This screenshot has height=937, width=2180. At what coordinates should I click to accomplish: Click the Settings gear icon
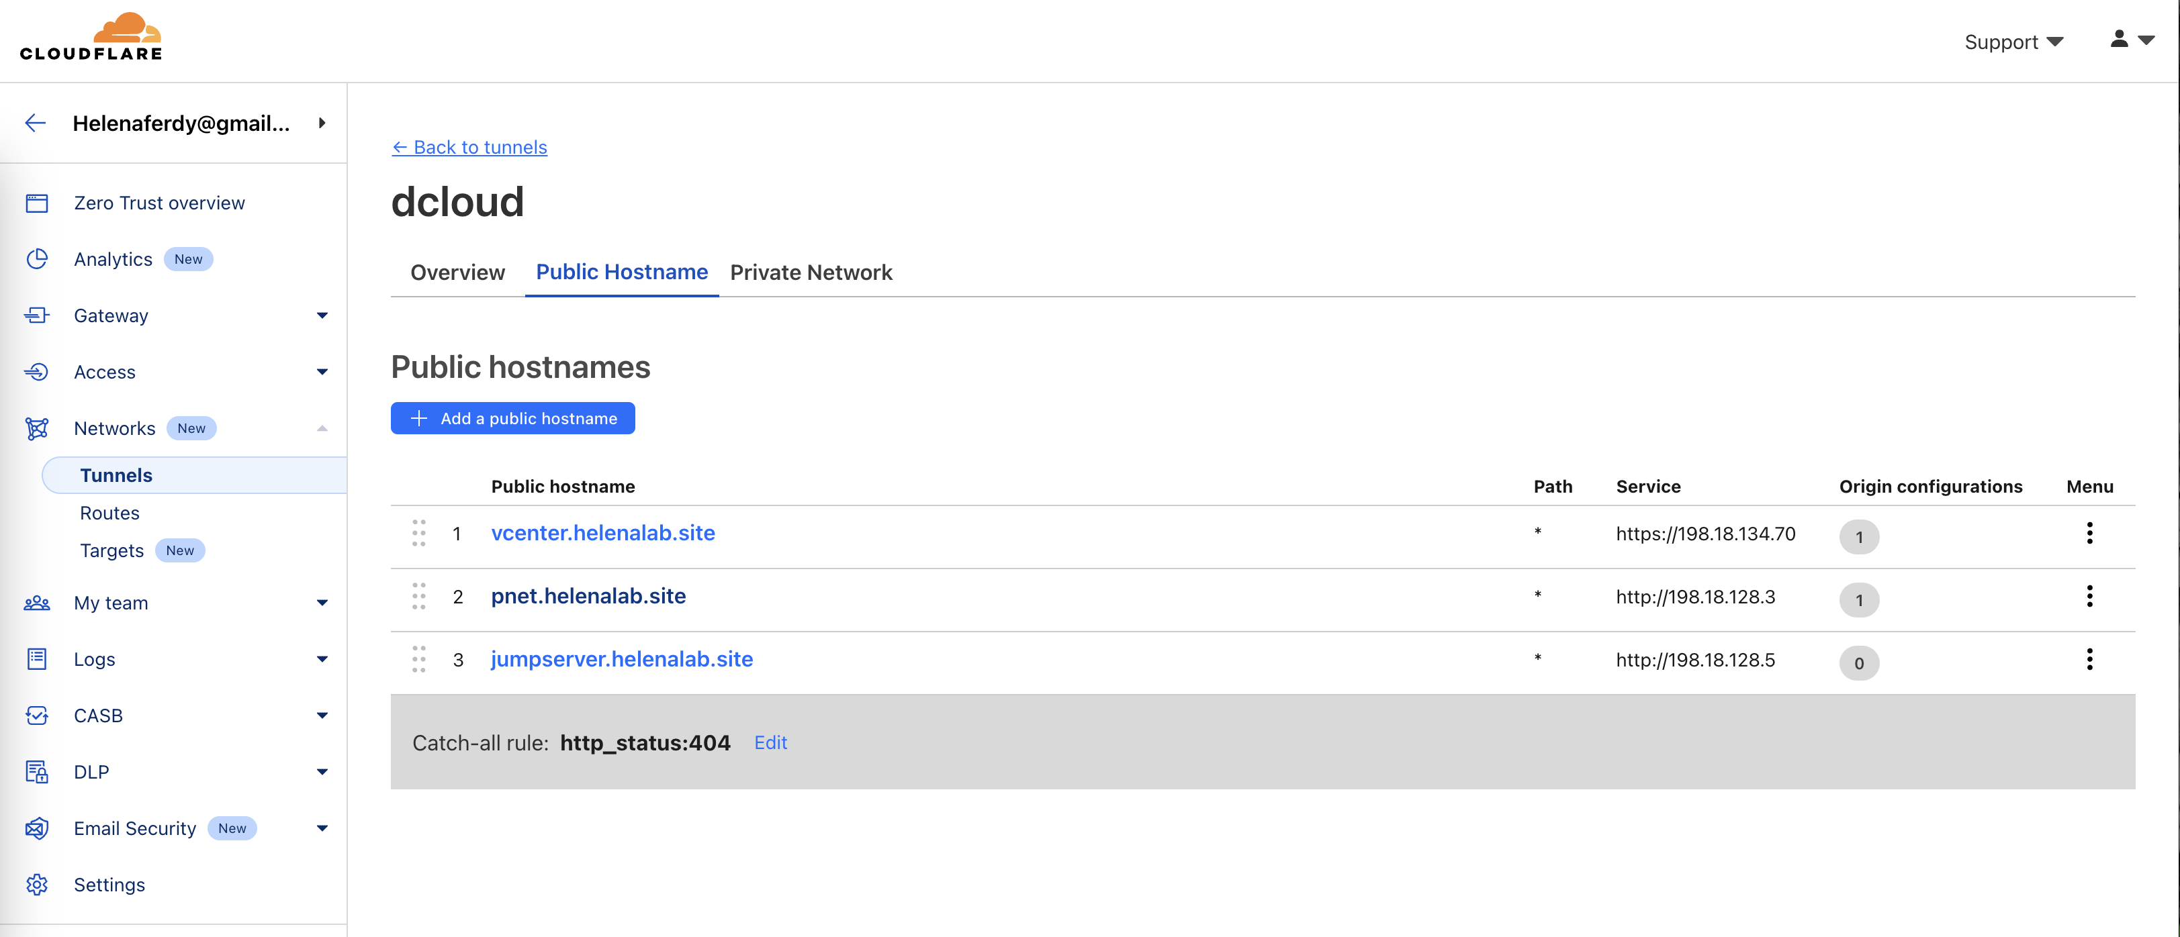[x=36, y=884]
